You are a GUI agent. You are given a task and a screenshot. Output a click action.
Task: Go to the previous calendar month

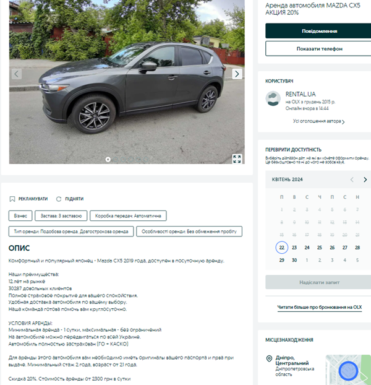point(352,180)
